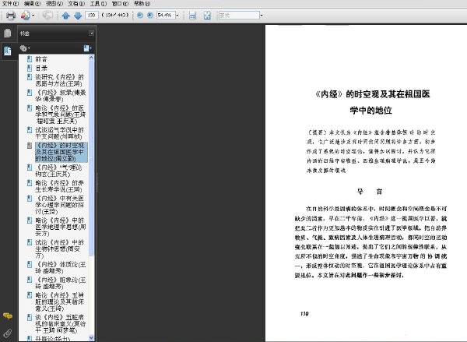Collapse the 书签 bookmarks panel with its button
The width and height of the screenshot is (467, 342).
(x=91, y=33)
